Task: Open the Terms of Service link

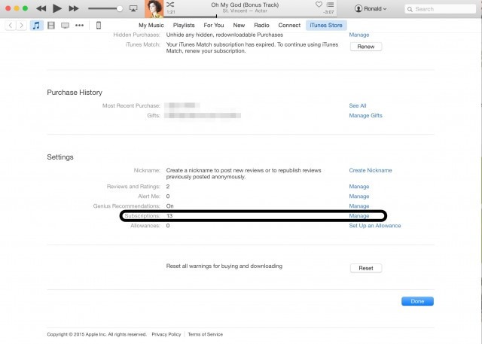Action: tap(206, 334)
